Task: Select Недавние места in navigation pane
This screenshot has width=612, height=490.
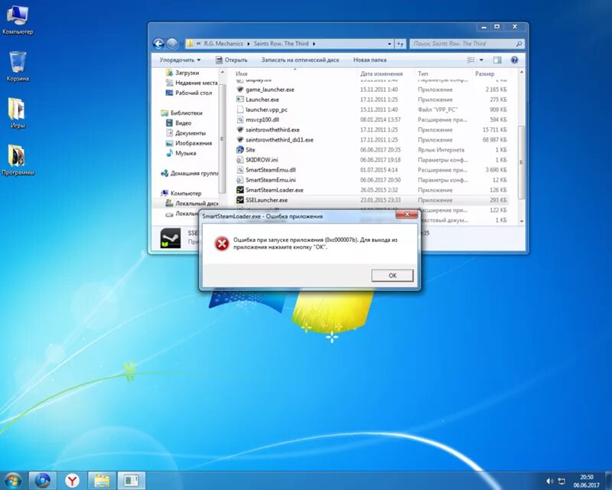Action: 197,83
